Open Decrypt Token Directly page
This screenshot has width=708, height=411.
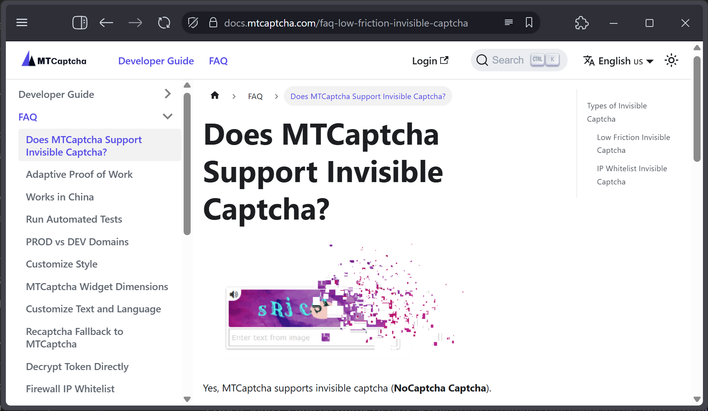[77, 367]
